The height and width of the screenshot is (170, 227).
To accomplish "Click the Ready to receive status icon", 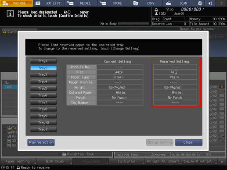I will (x=18, y=167).
